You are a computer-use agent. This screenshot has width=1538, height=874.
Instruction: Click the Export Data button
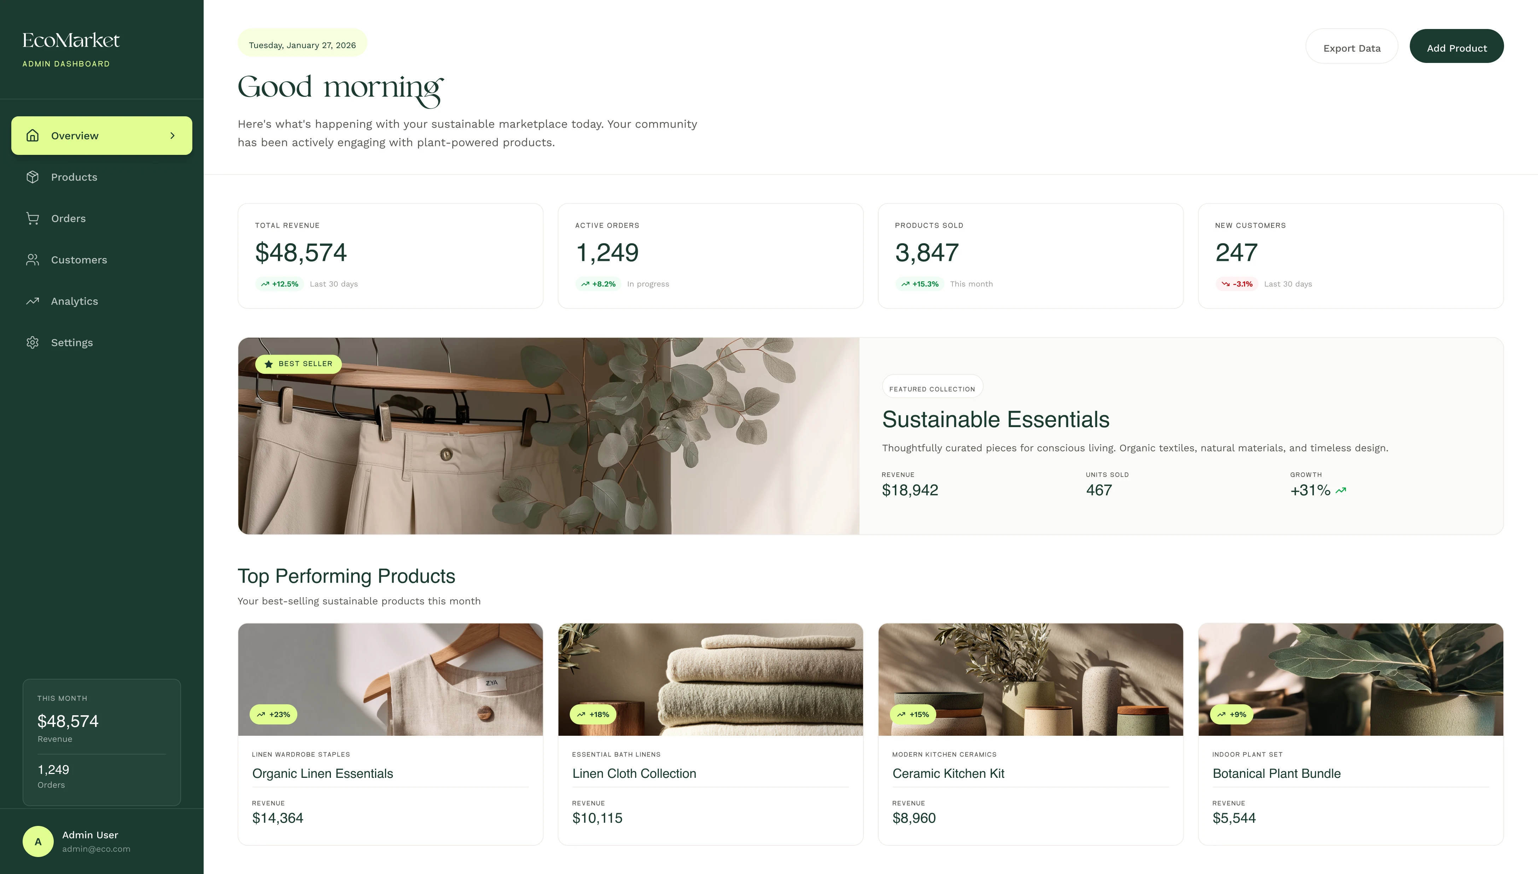1351,47
